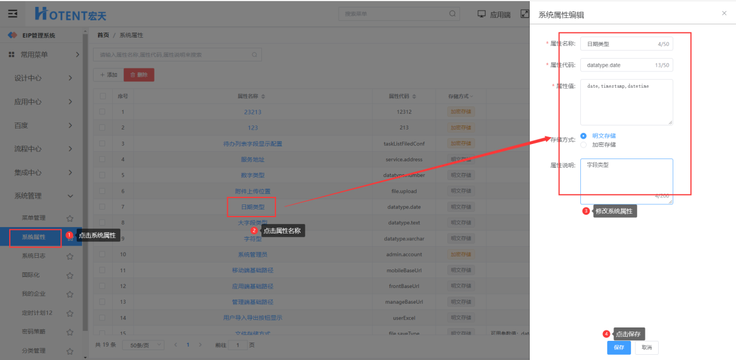The width and height of the screenshot is (736, 360).
Task: Focus the 属性值 text area
Action: point(626,102)
